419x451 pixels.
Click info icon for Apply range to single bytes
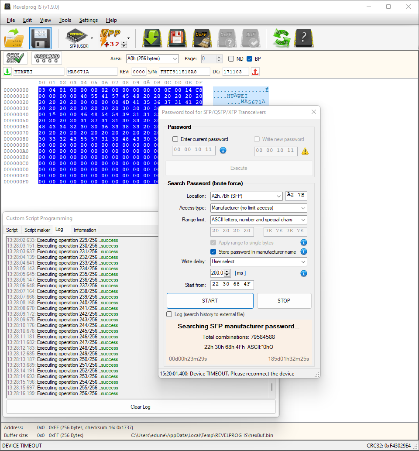pyautogui.click(x=304, y=242)
